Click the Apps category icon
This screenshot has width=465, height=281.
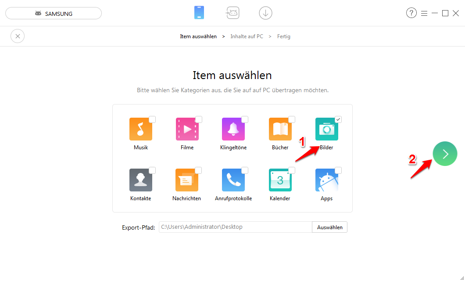[326, 180]
